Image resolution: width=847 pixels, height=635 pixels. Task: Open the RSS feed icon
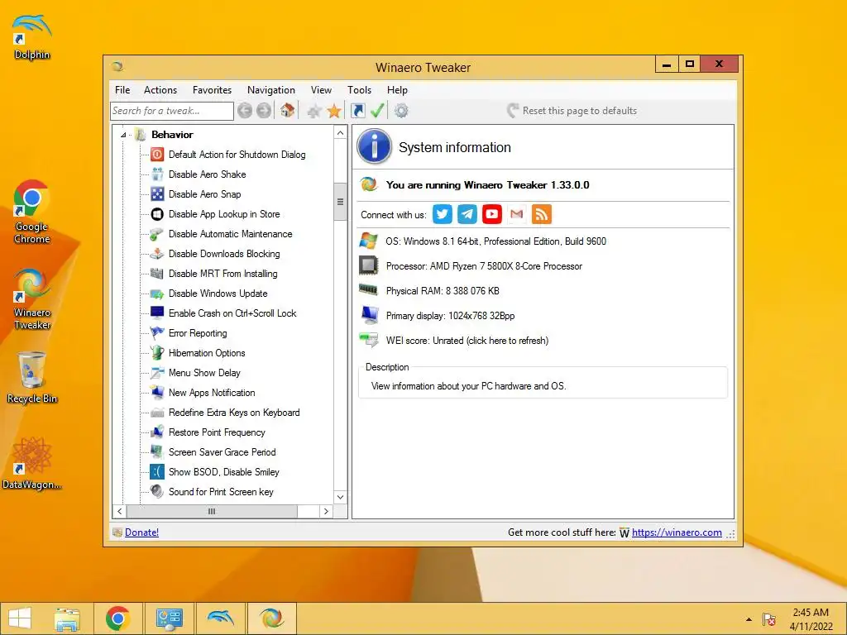541,214
